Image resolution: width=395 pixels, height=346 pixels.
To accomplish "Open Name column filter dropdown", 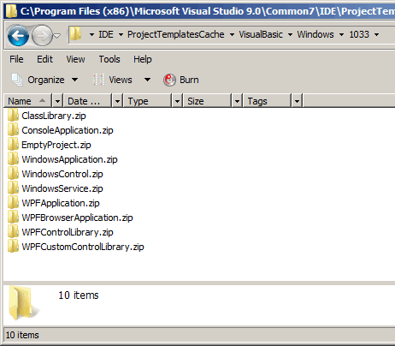I will [57, 101].
